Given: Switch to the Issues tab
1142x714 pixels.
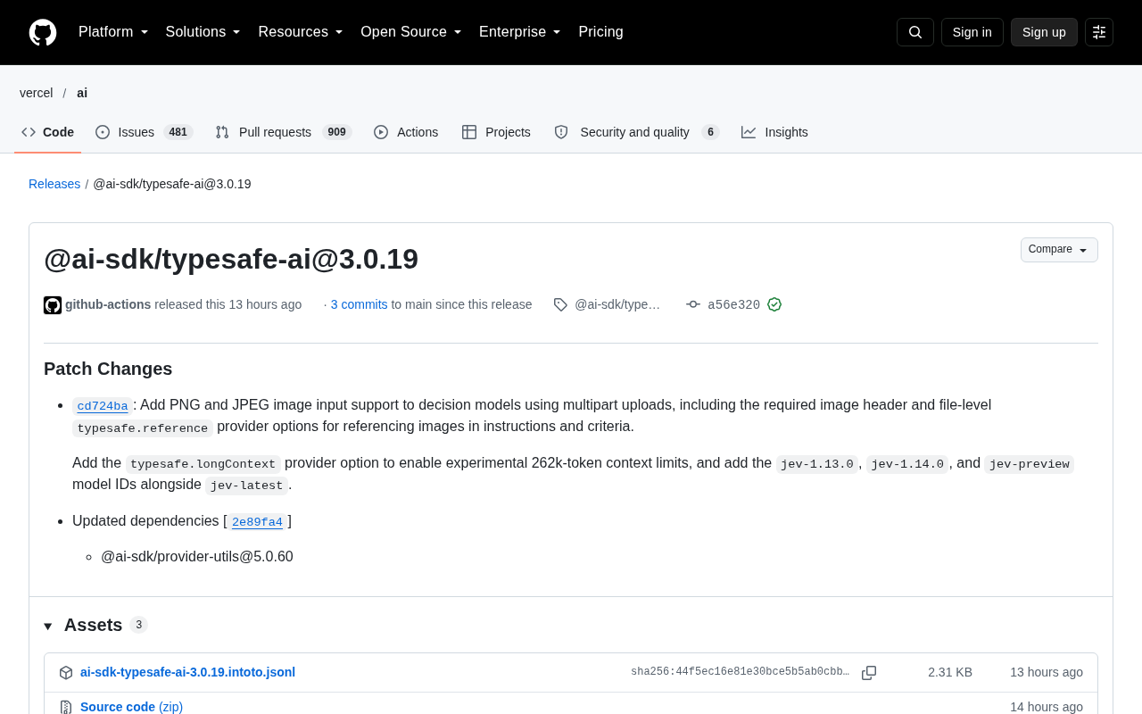Looking at the screenshot, I should click(x=145, y=132).
